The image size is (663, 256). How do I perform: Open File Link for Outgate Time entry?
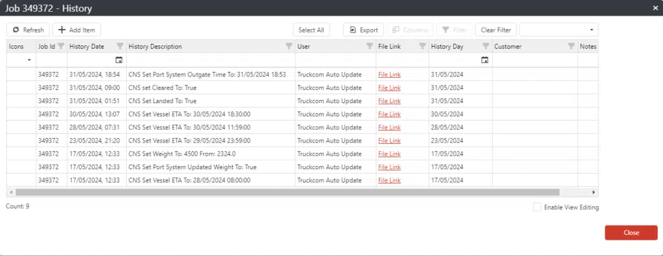[389, 75]
